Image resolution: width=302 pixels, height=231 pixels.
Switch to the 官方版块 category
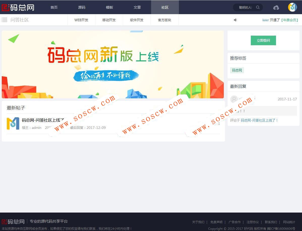pyautogui.click(x=164, y=20)
